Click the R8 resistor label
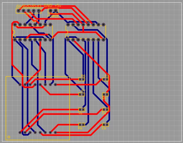 (x=107, y=76)
